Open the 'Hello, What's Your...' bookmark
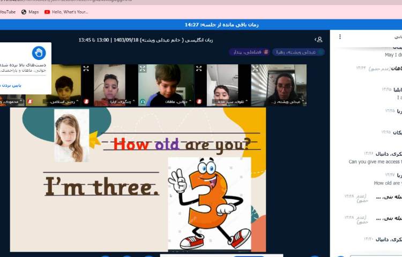Viewport: 402px width, 257px height. pyautogui.click(x=66, y=12)
